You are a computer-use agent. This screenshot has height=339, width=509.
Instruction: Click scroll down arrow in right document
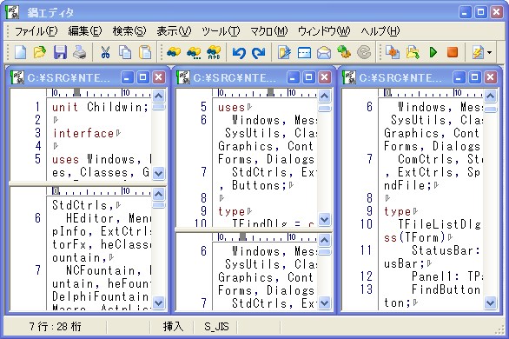tap(490, 303)
